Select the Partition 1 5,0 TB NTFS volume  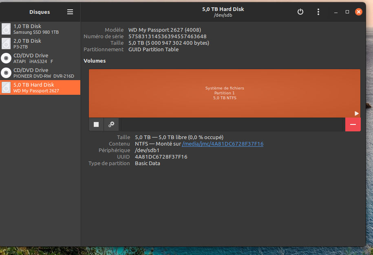[x=225, y=93]
